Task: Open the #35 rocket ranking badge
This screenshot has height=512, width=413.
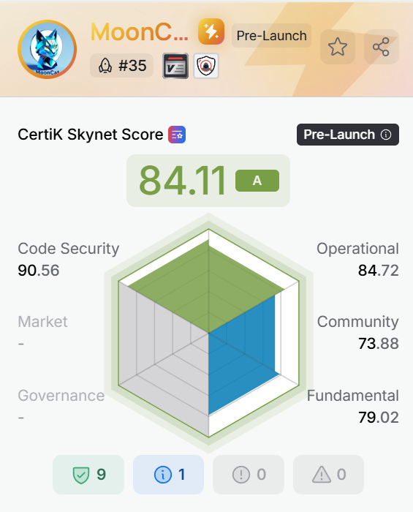Action: pos(121,66)
